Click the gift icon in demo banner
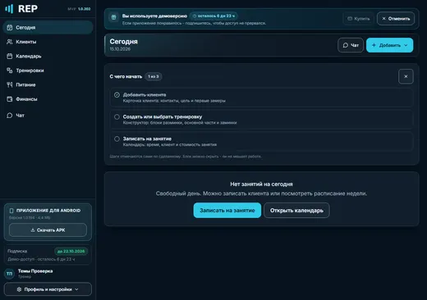Image resolution: width=427 pixels, height=300 pixels. (113, 17)
